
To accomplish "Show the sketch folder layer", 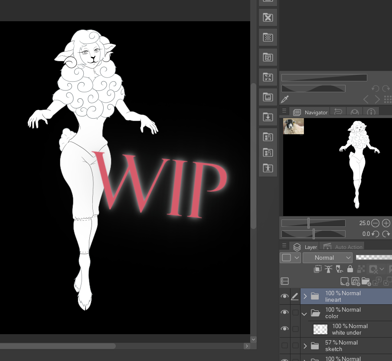I will point(284,345).
